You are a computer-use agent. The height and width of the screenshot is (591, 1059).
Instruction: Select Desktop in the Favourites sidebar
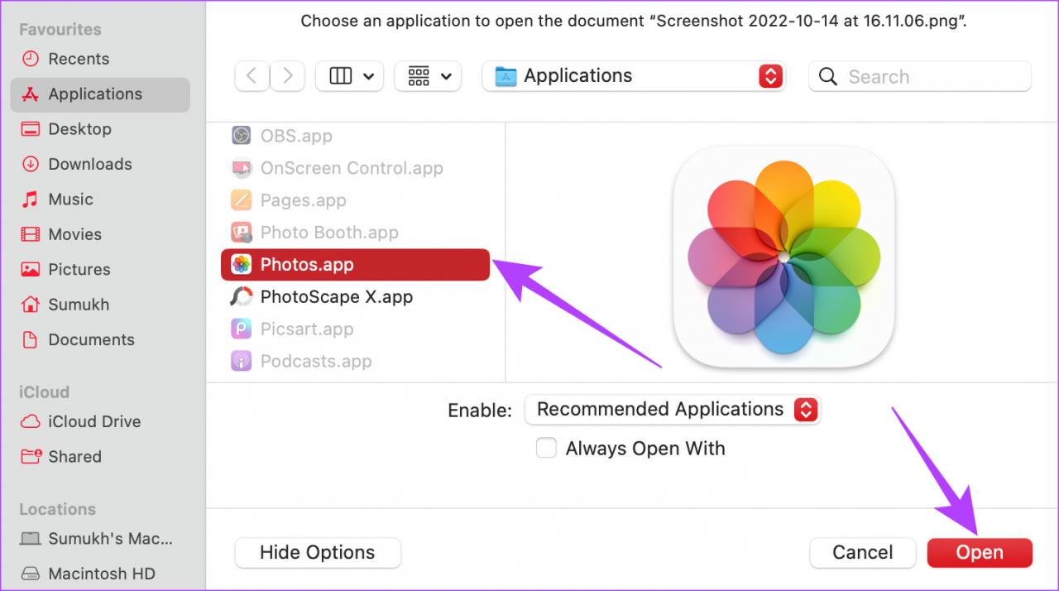click(79, 129)
